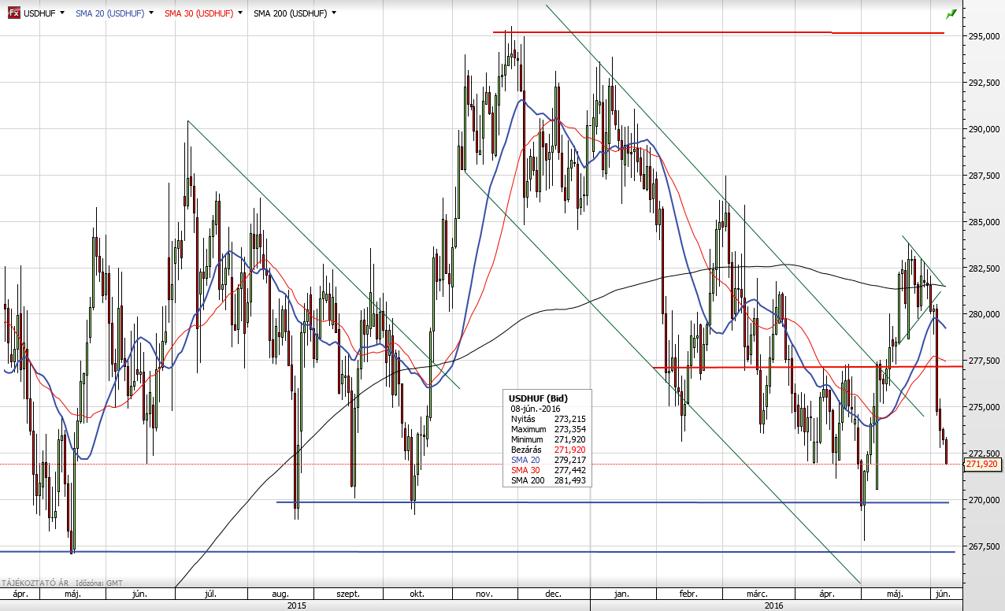The height and width of the screenshot is (611, 1005).
Task: Click the febr. month label on time axis
Action: [x=689, y=594]
